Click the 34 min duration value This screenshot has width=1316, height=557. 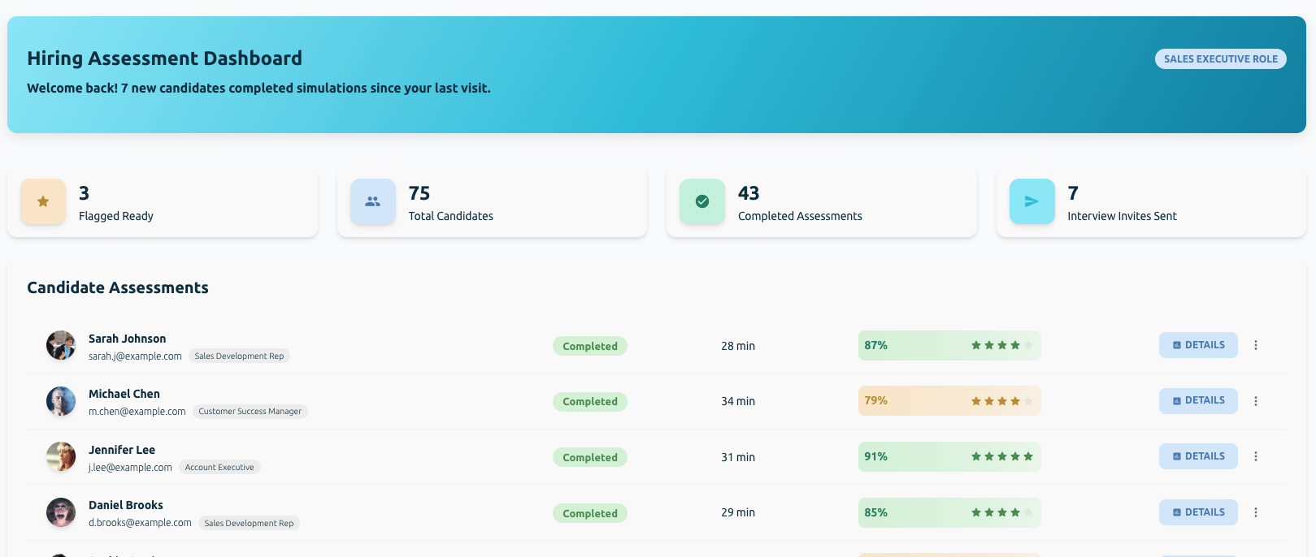(738, 401)
